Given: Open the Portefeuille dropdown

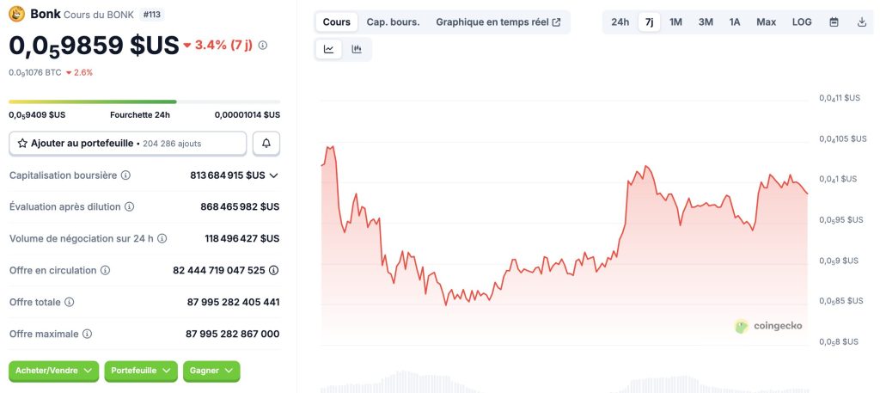Looking at the screenshot, I should tap(141, 371).
